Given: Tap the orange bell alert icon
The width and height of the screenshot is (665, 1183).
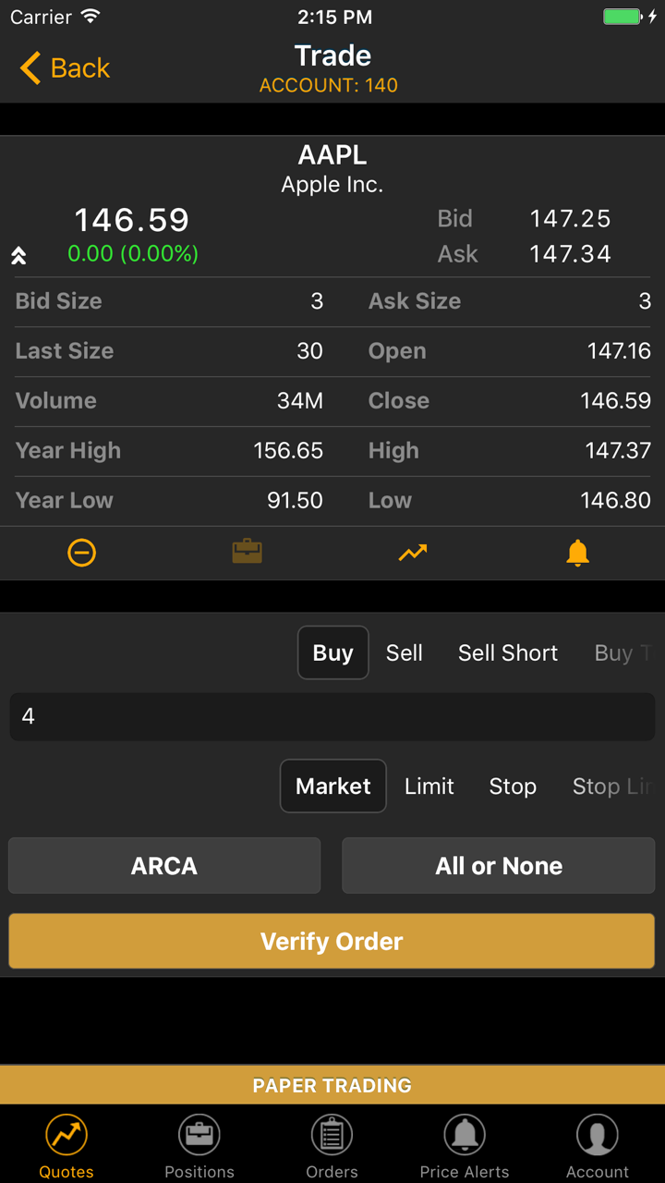Looking at the screenshot, I should 577,553.
